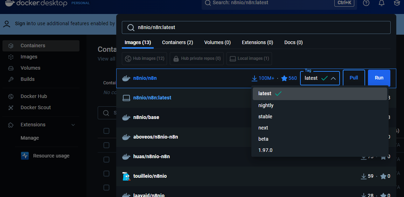Open the Help question mark icon
The image size is (404, 197).
pyautogui.click(x=366, y=3)
